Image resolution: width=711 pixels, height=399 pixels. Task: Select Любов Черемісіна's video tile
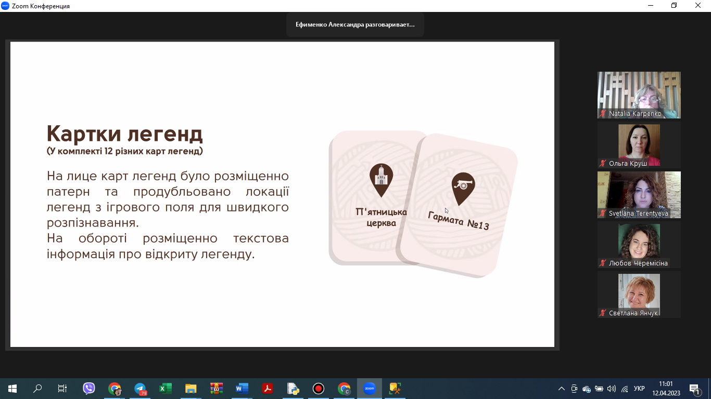[x=639, y=245]
